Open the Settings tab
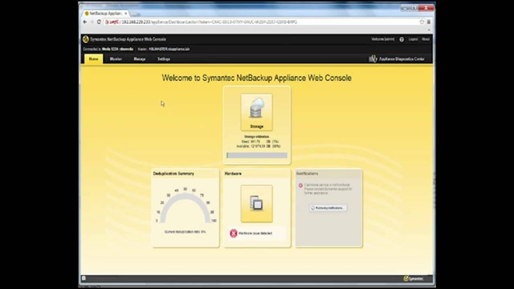Viewport: 514px width, 289px height. tap(164, 59)
